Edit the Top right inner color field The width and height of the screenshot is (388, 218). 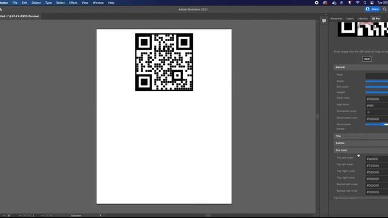tap(376, 179)
